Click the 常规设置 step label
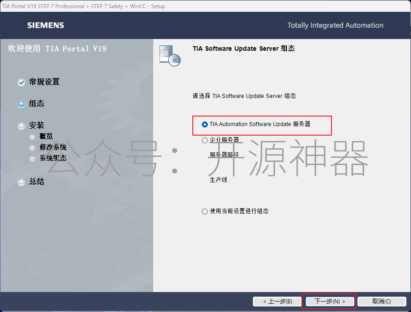The image size is (411, 312). pos(44,82)
